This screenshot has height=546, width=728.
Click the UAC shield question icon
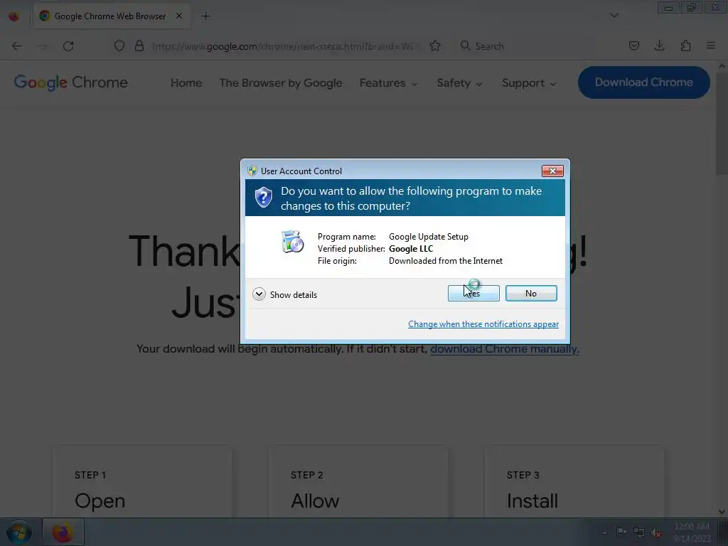(263, 198)
